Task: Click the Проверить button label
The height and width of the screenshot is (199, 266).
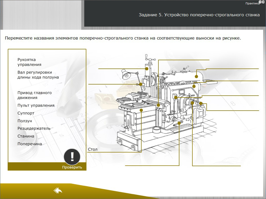Action: point(72,167)
